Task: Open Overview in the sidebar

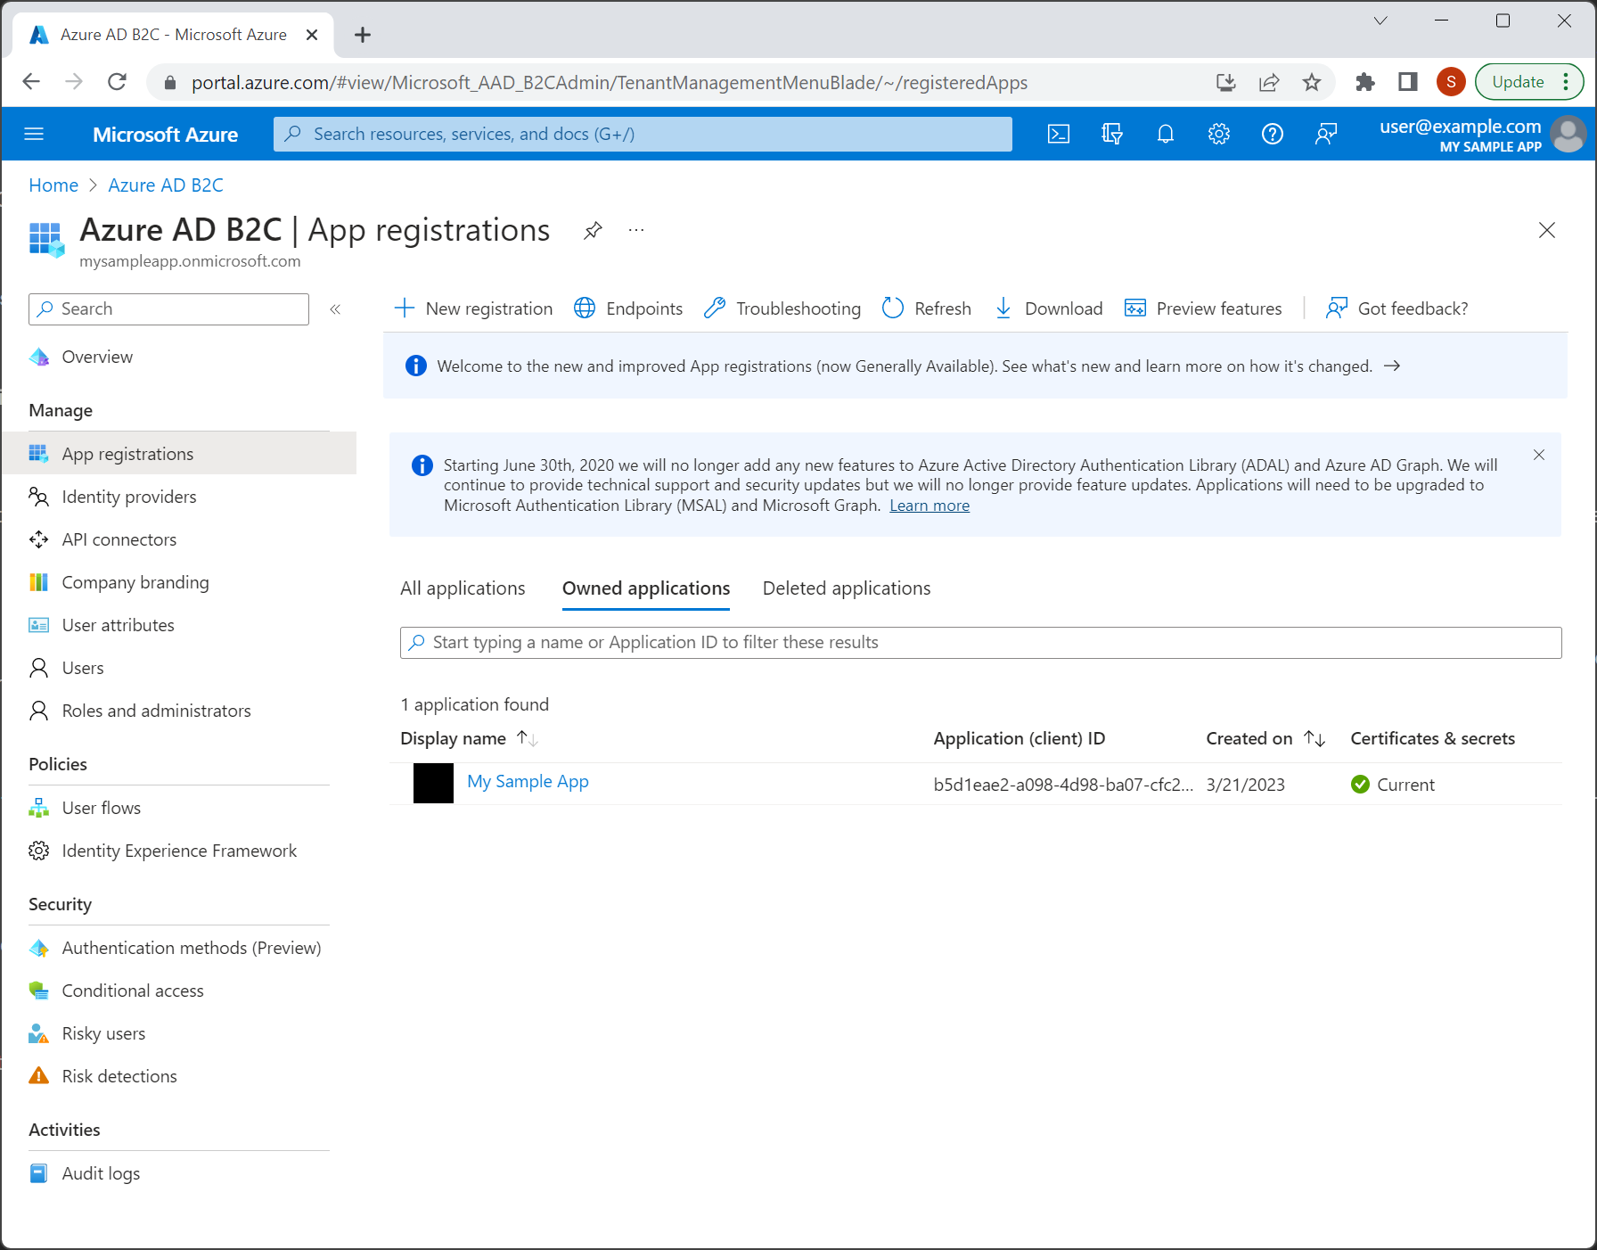Action: 96,357
